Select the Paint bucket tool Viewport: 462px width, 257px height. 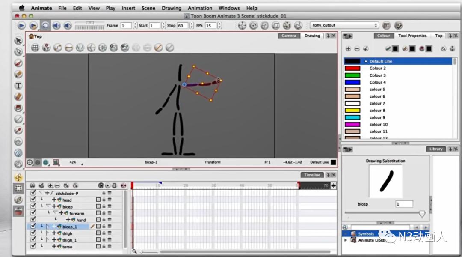pyautogui.click(x=18, y=108)
